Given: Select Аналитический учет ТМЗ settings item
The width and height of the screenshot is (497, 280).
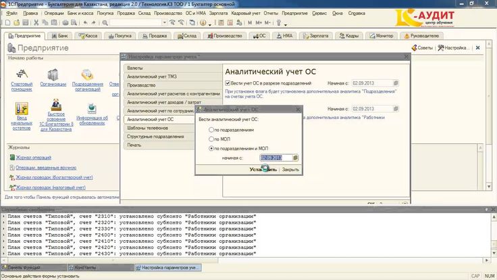Looking at the screenshot, I should pyautogui.click(x=173, y=76).
